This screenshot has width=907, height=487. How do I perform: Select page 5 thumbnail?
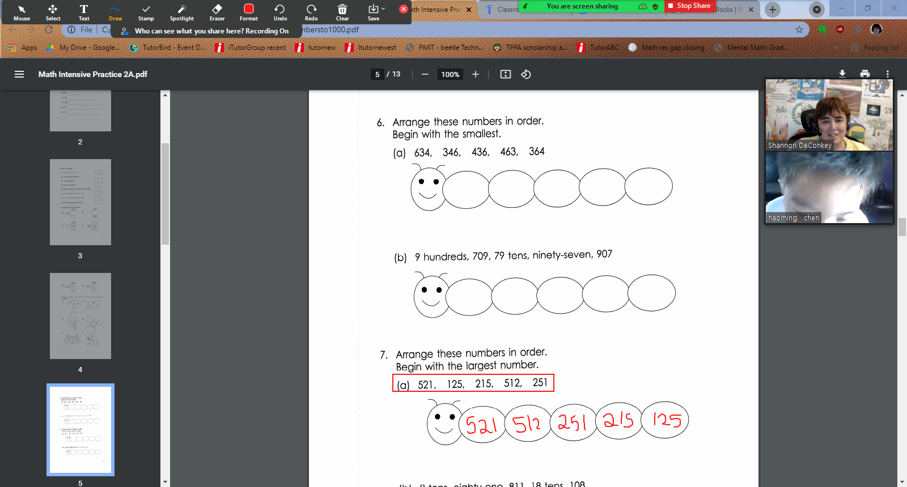click(80, 430)
